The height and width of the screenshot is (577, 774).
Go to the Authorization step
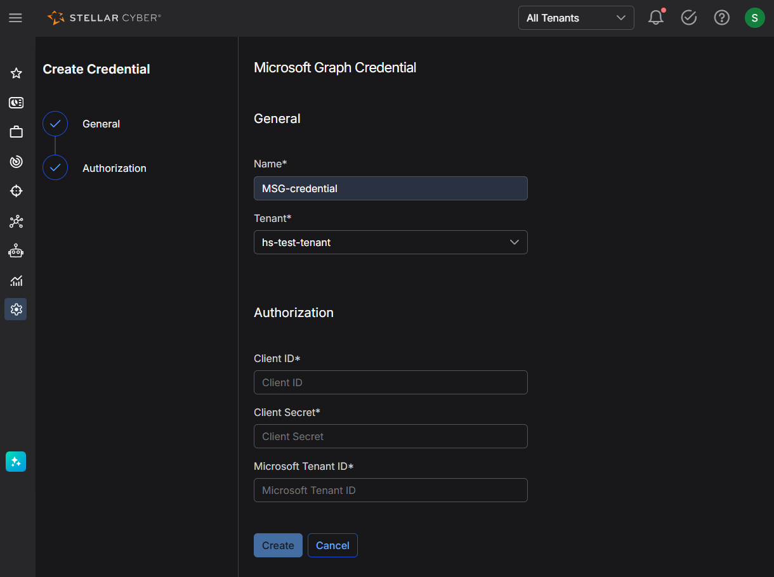pos(114,168)
